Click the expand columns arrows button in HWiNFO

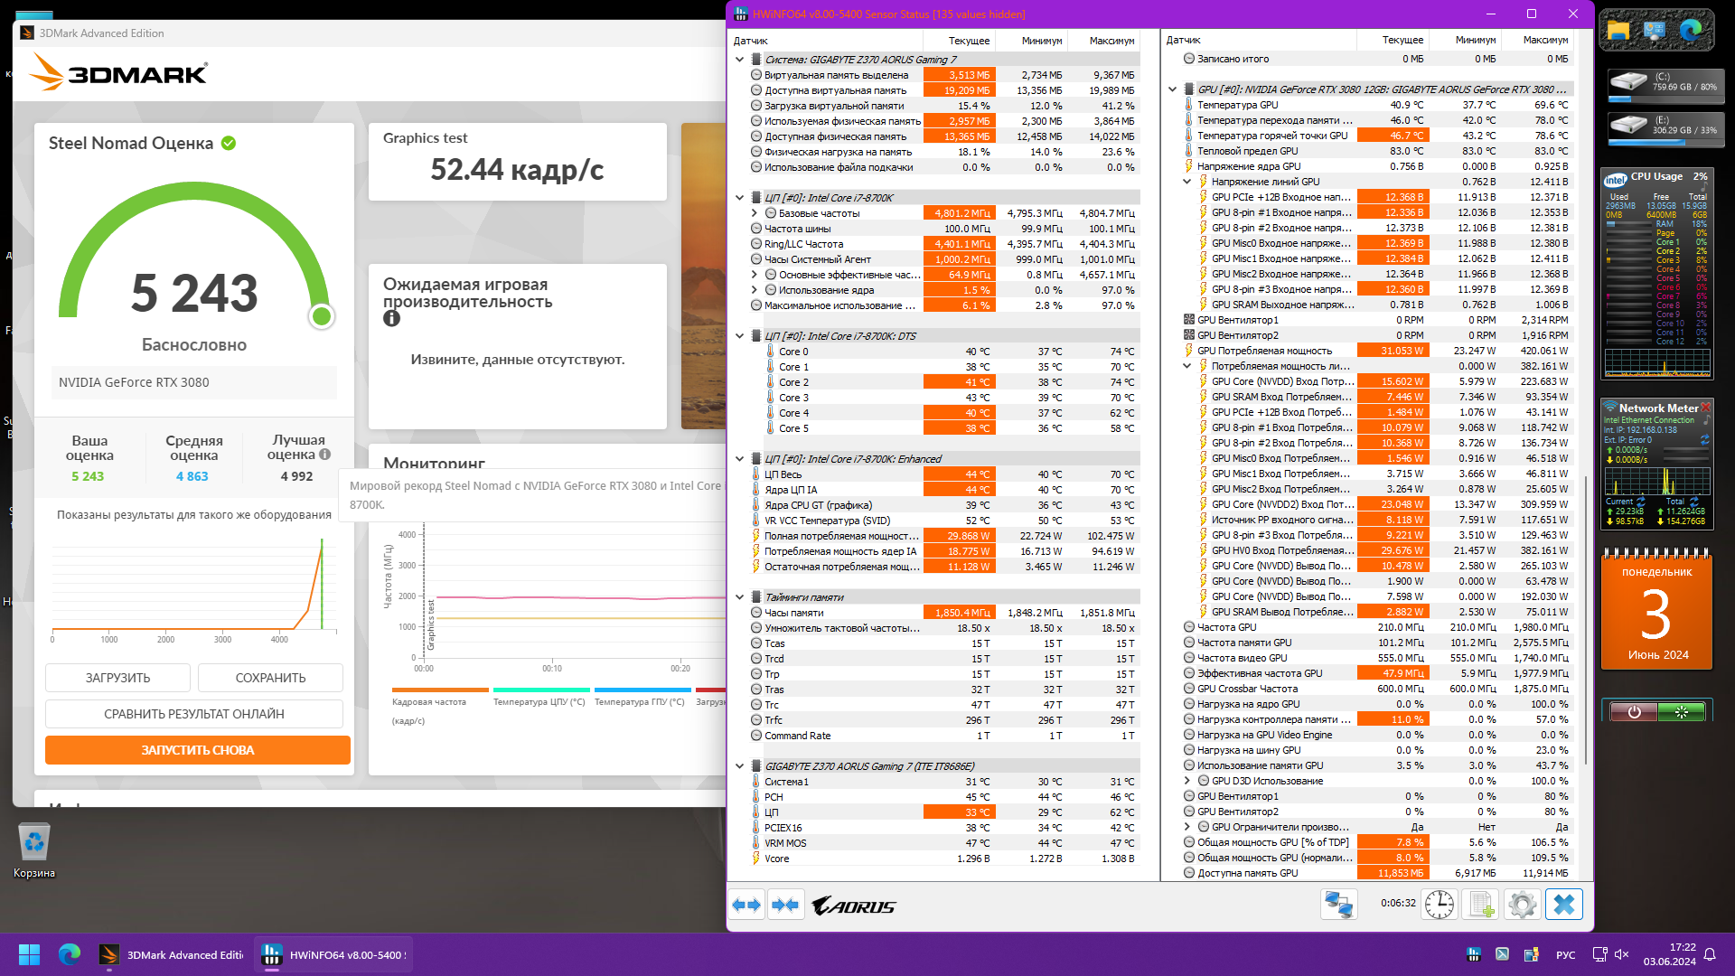click(x=746, y=905)
